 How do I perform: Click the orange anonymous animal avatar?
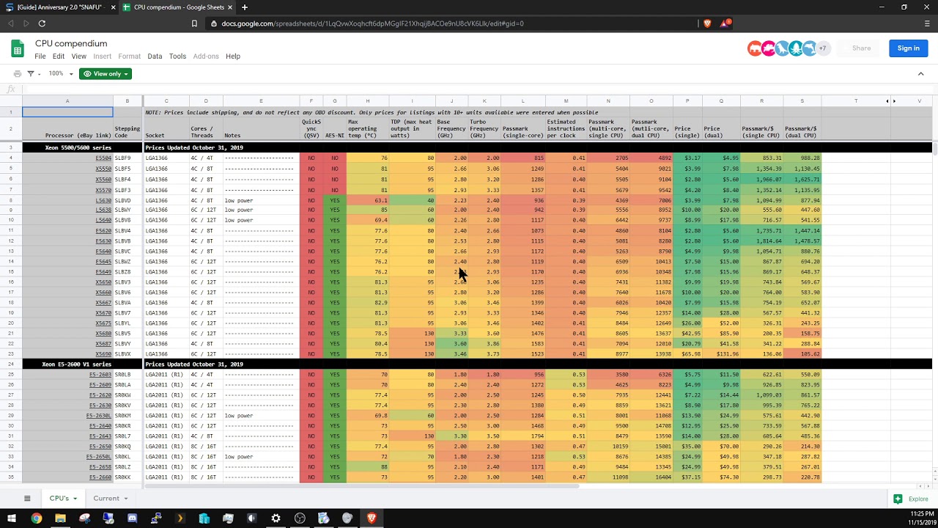point(755,48)
